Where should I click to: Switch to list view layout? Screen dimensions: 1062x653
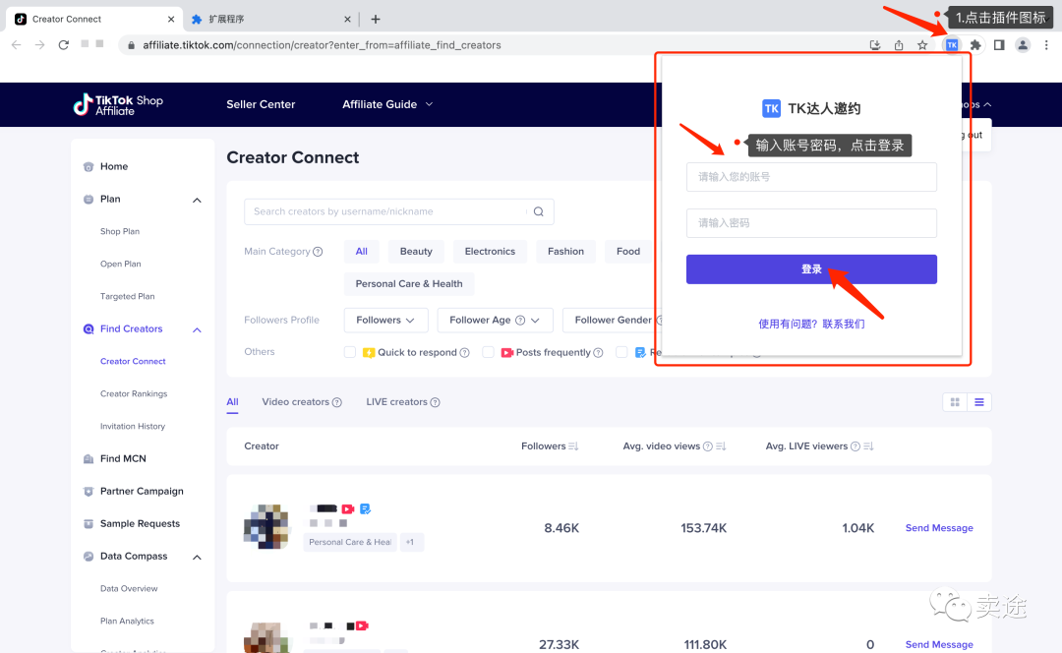[x=979, y=402]
